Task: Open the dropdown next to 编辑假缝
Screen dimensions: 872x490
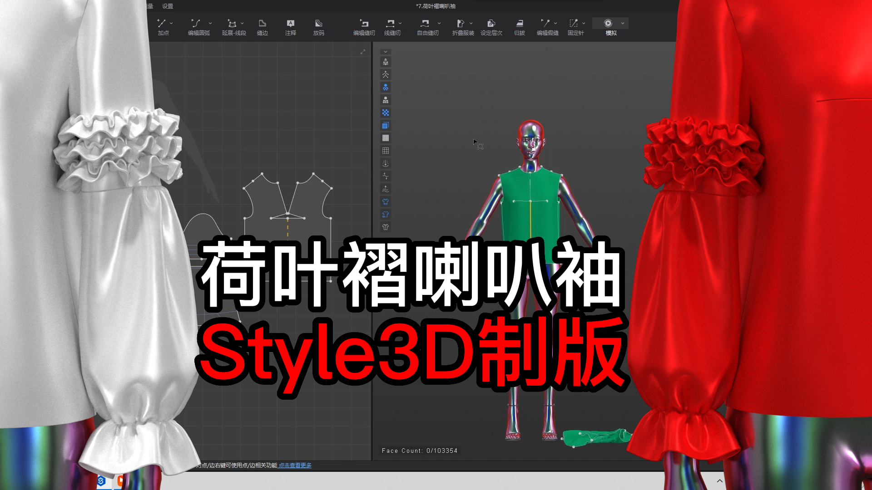Action: click(555, 23)
